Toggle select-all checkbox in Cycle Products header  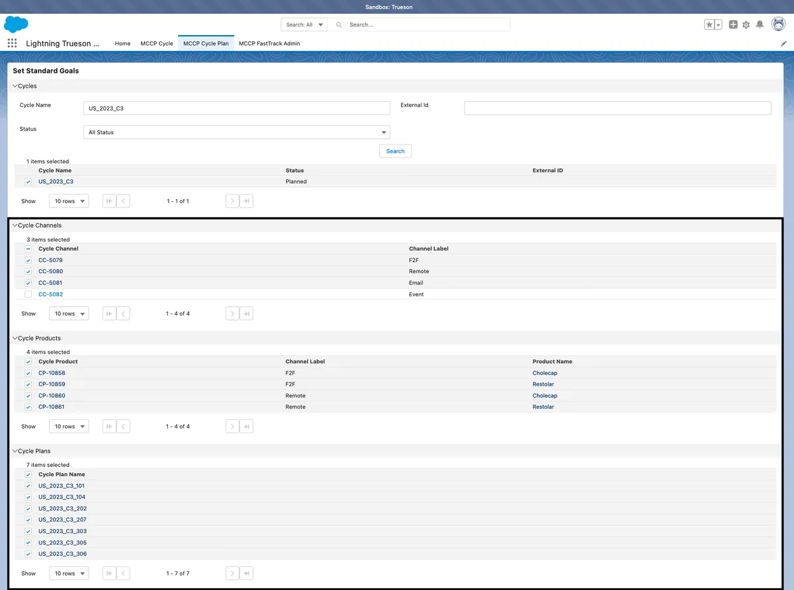[28, 362]
